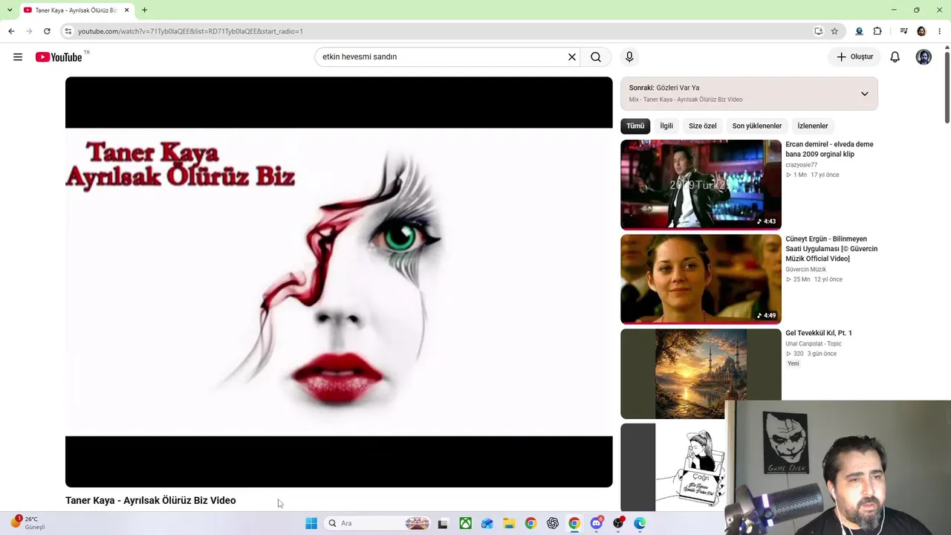This screenshot has height=535, width=951.
Task: Open the Chrome extensions puzzle menu
Action: 877,31
